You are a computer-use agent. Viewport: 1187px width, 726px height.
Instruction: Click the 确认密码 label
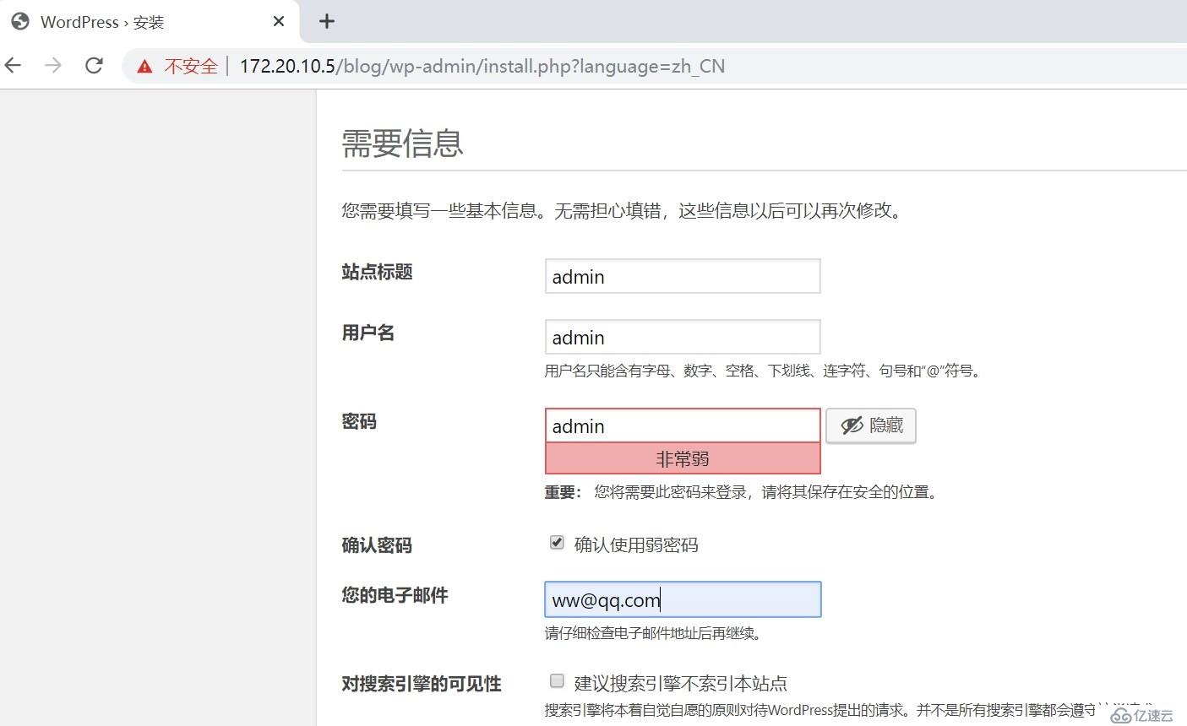(377, 545)
